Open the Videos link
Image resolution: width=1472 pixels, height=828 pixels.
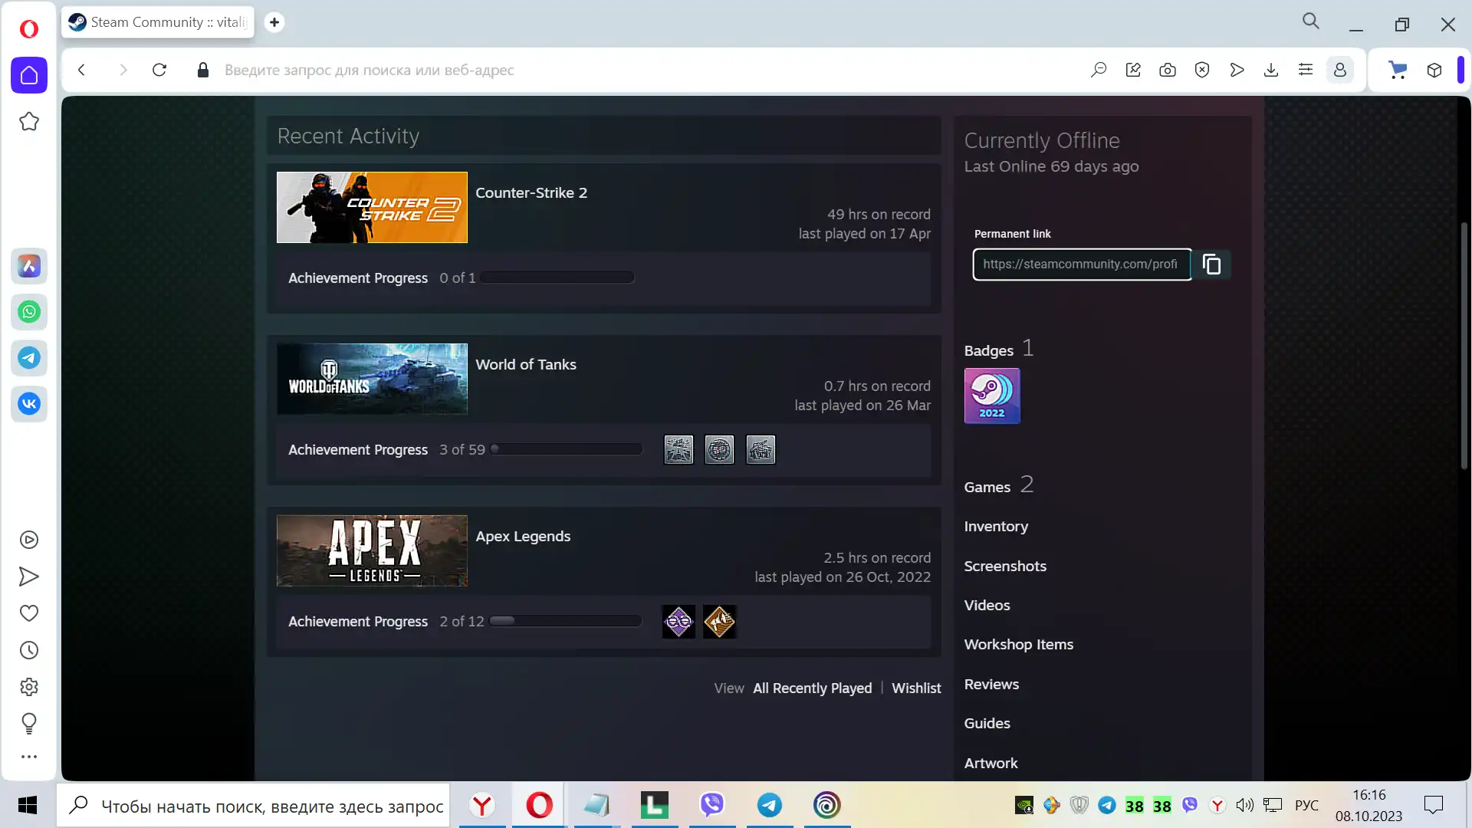pyautogui.click(x=987, y=605)
